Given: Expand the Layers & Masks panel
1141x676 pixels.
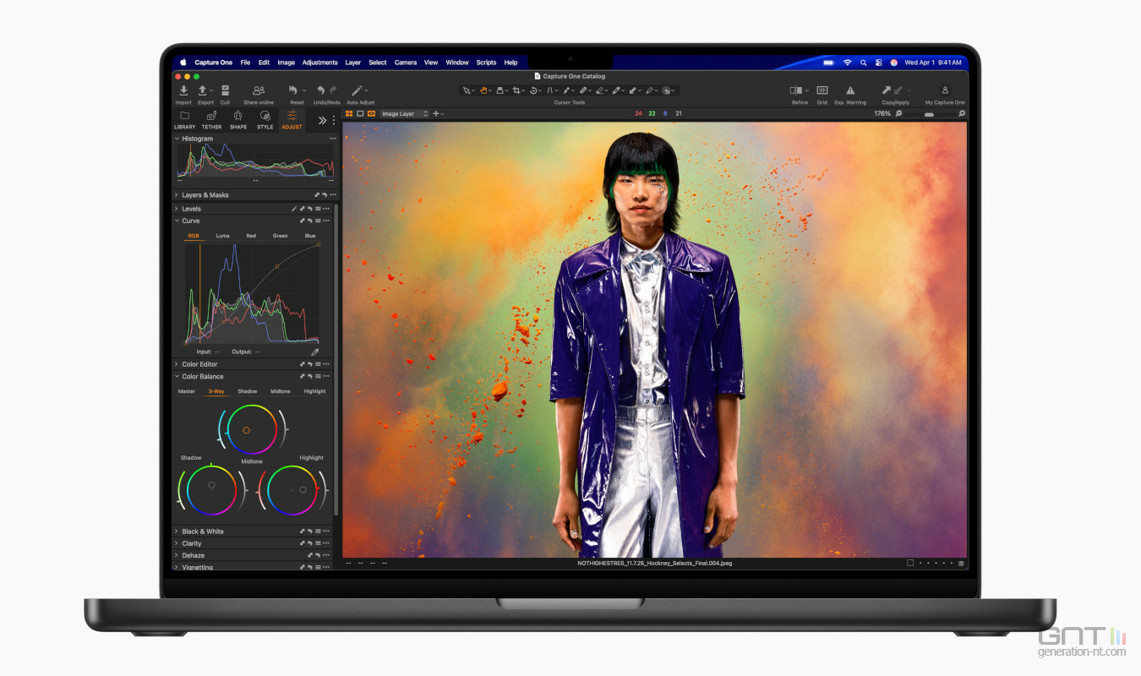Looking at the screenshot, I should click(x=177, y=195).
